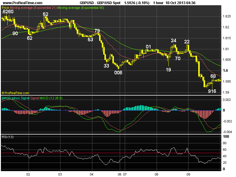
Task: Click the '52' peak annotation
Action: click(46, 14)
